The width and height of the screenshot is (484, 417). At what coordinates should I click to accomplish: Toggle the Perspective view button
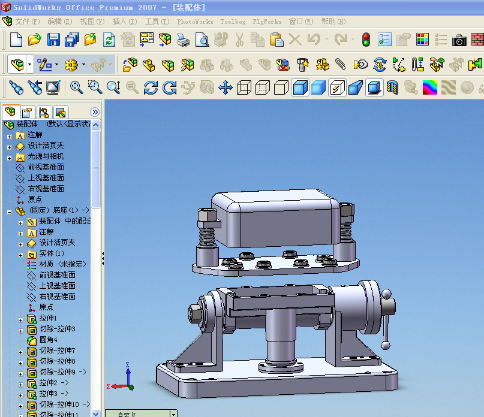pos(355,87)
